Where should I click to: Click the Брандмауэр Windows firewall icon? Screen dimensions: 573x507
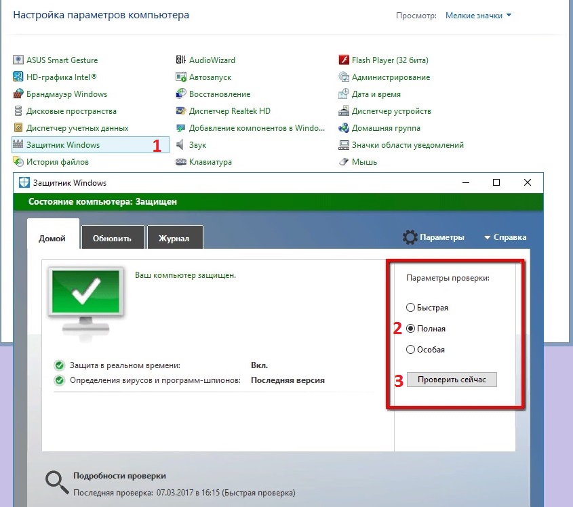[x=18, y=94]
